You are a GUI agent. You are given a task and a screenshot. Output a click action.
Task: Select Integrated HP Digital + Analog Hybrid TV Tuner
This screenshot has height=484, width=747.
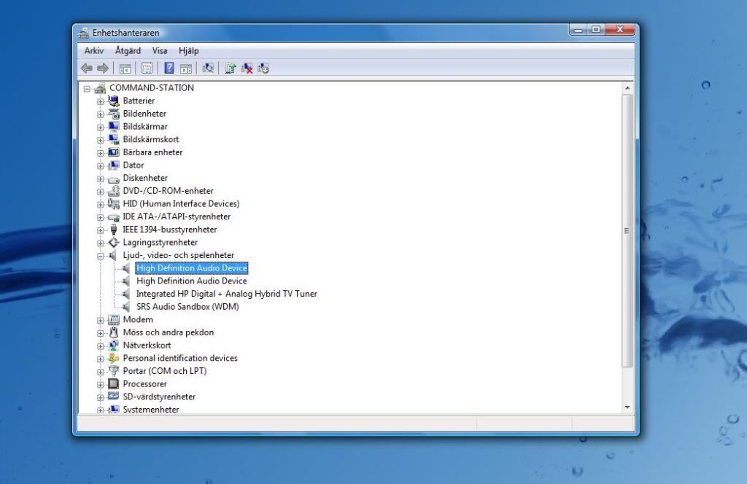click(227, 294)
